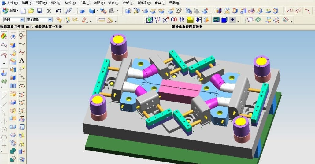Expand the '起始' start dropdown
The width and height of the screenshot is (315, 164).
point(14,11)
